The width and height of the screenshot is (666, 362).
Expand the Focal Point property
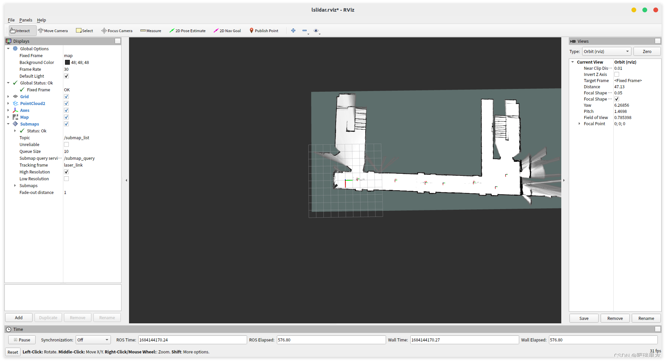579,124
